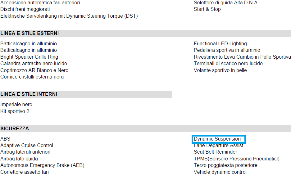The image size is (291, 175).
Task: Select Vehicle dynamic control item
Action: coord(220,172)
